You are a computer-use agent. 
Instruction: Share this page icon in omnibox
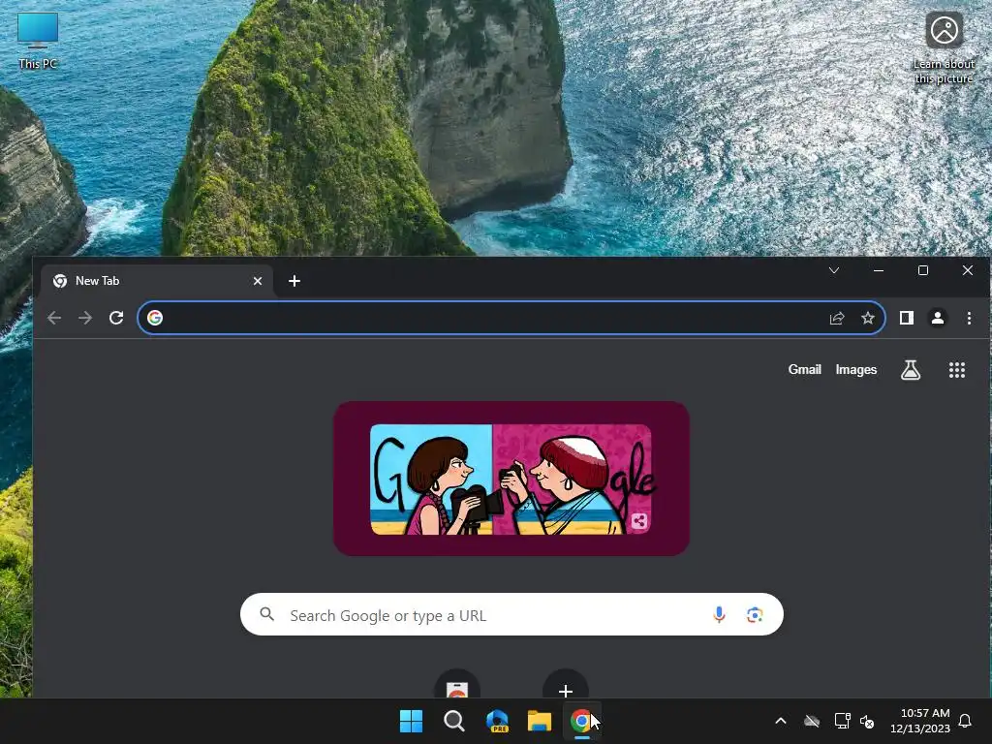(837, 318)
